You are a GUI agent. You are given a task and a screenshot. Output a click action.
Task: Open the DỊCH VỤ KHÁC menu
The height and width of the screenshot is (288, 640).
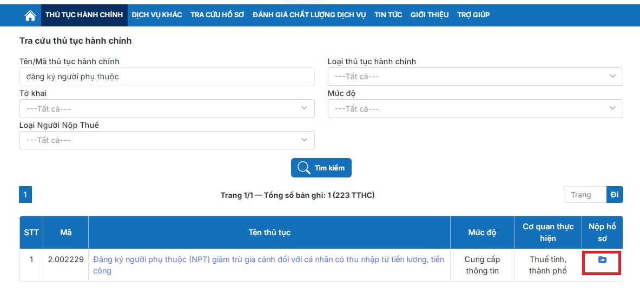157,15
